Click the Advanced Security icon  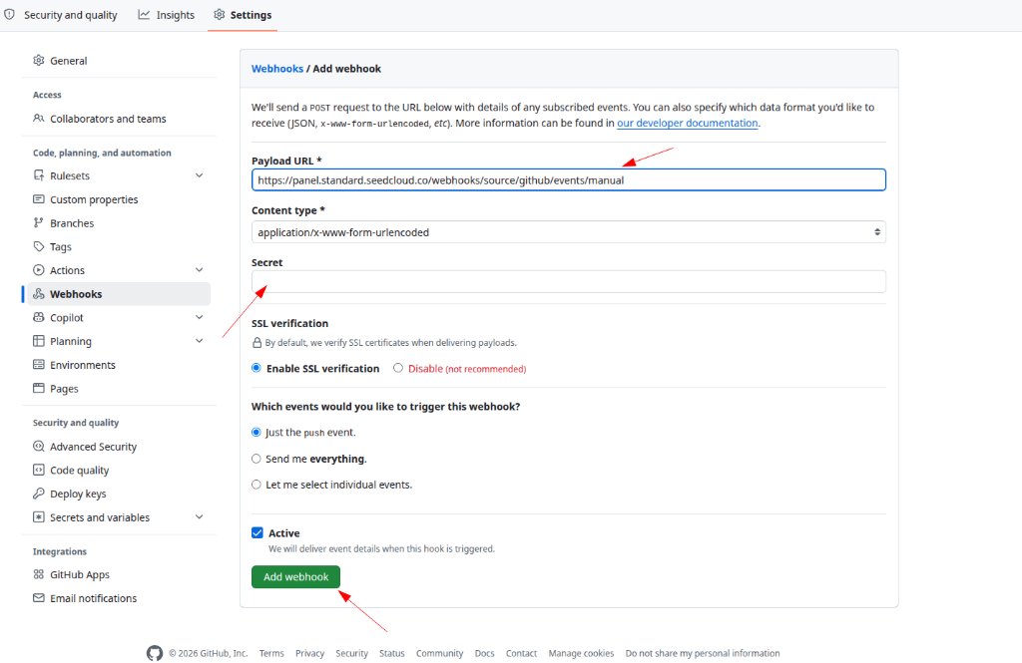[39, 446]
